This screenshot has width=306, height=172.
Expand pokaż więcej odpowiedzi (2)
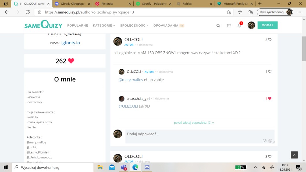(194, 123)
